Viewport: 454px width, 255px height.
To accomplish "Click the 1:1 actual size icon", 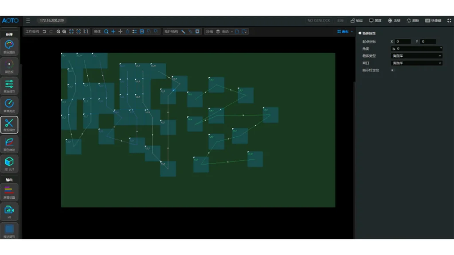I will (x=85, y=31).
